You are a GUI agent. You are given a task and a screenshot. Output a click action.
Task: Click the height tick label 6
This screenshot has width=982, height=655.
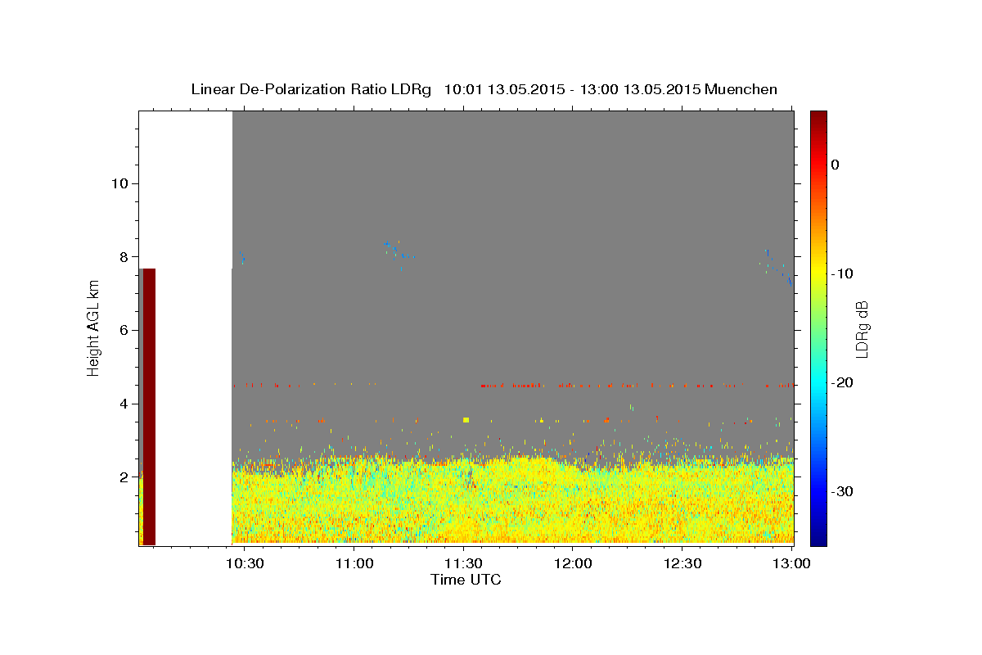123,330
